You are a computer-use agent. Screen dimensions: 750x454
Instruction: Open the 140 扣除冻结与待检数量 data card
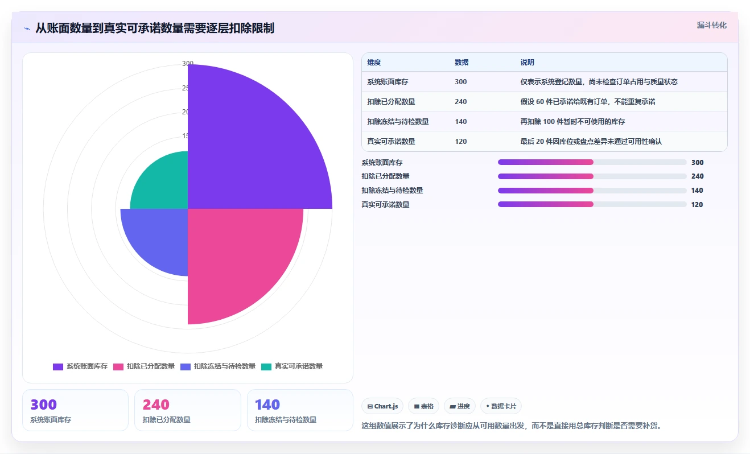click(x=300, y=410)
